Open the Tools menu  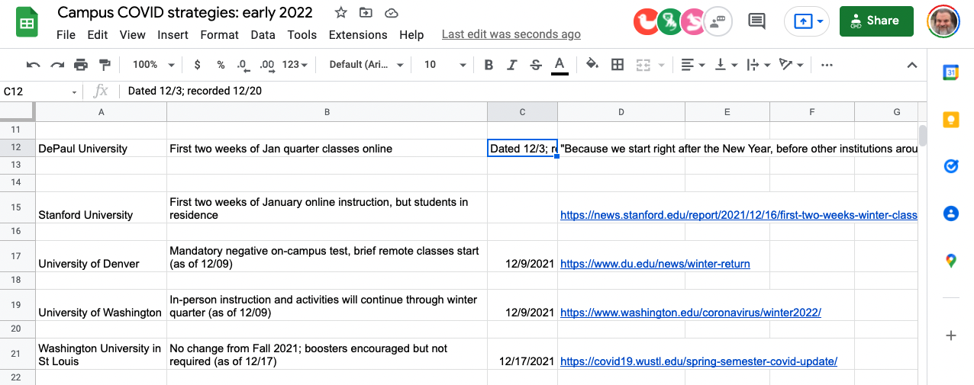(302, 34)
